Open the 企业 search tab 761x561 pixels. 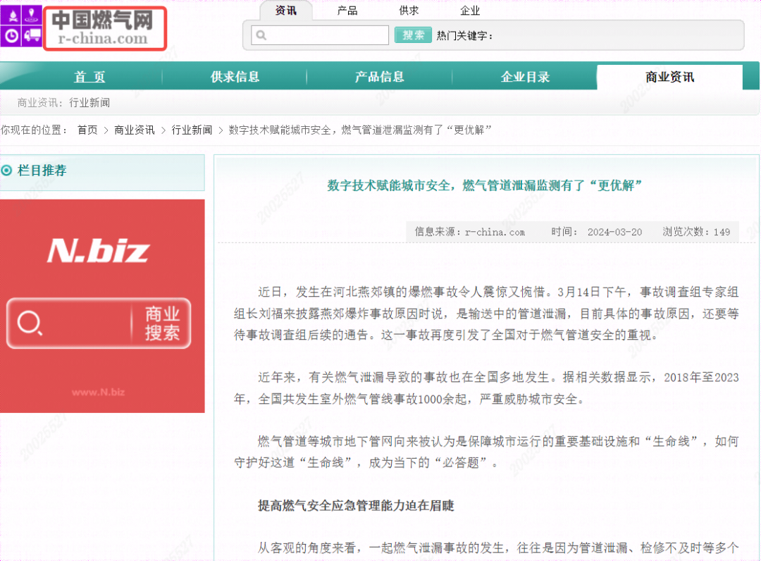point(470,11)
